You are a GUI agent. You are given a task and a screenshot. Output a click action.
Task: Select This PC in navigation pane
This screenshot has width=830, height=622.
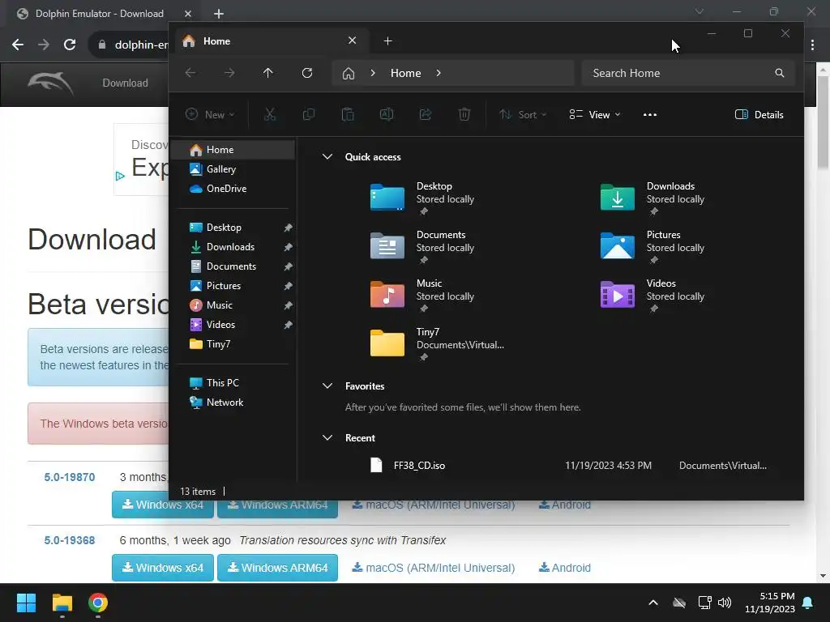233,383
